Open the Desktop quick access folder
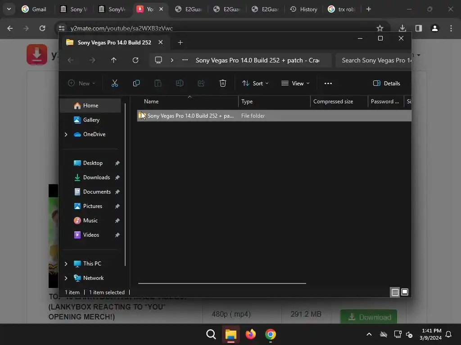The height and width of the screenshot is (345, 461). pos(93,163)
